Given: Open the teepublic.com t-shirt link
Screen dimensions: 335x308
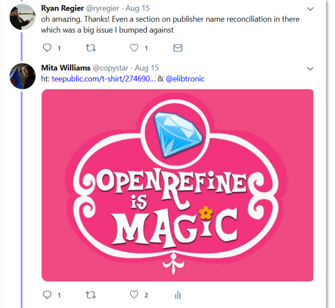Looking at the screenshot, I should click(104, 79).
